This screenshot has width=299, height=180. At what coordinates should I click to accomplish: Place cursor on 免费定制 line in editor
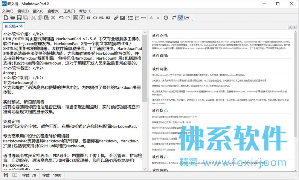[x=11, y=121]
